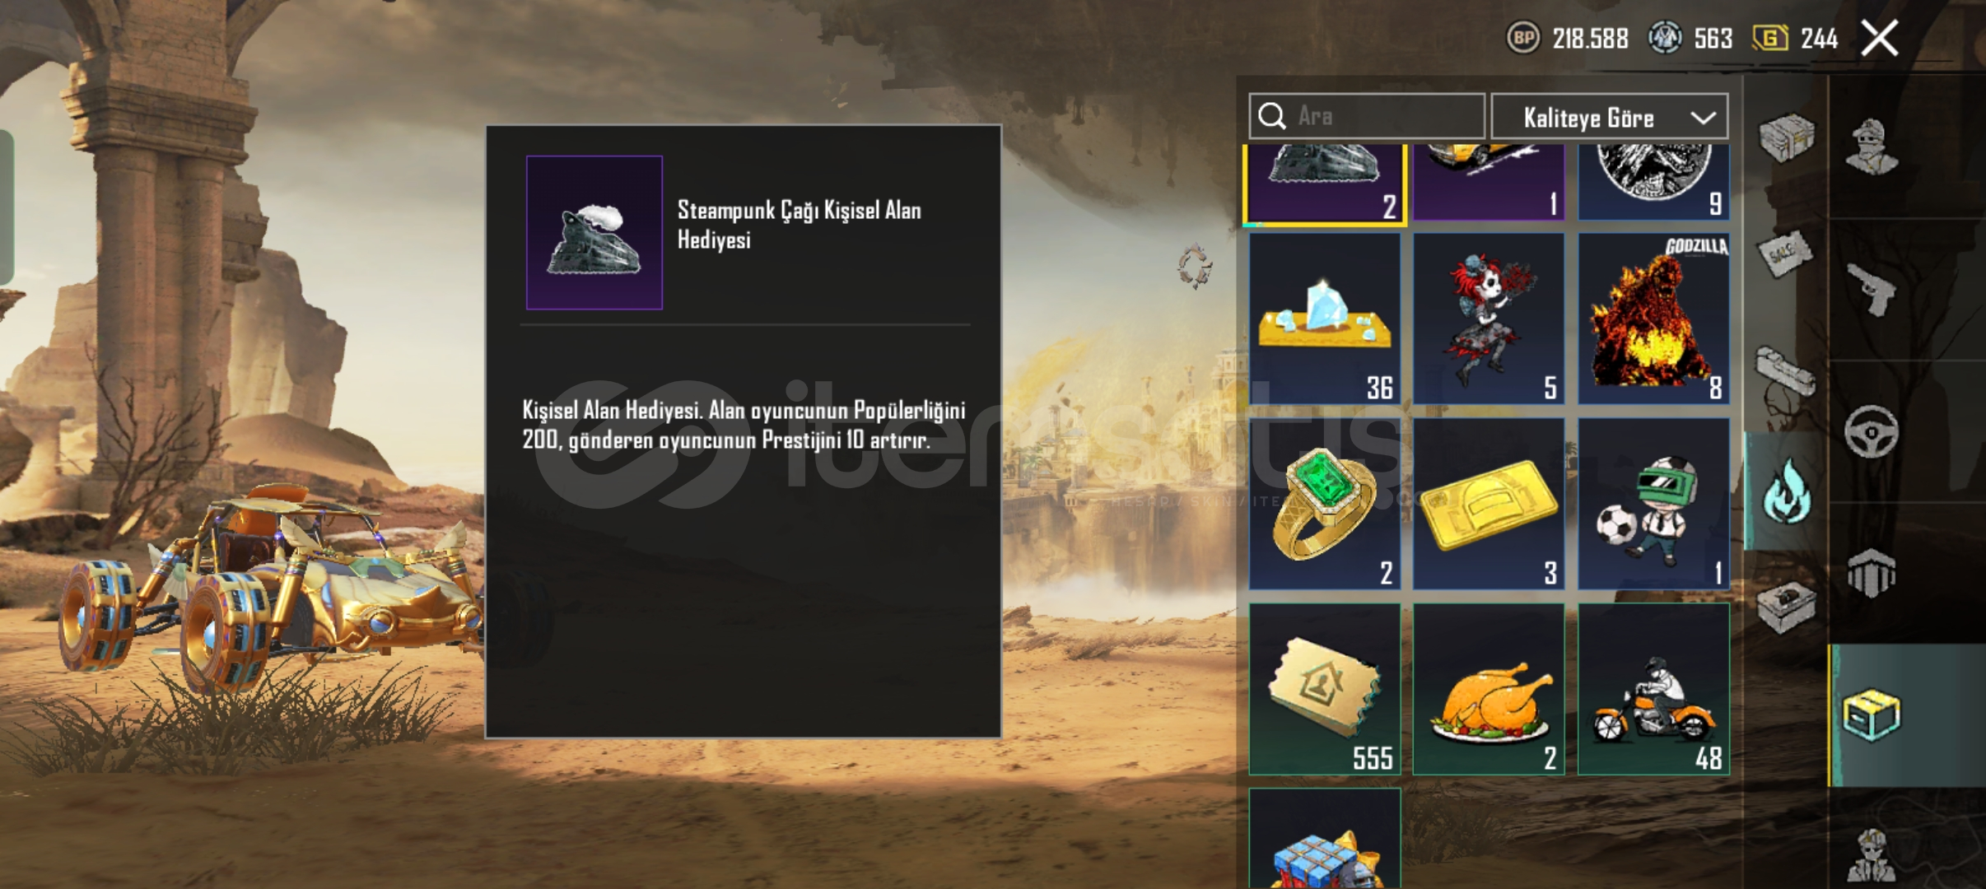Select the roast chicken gift item
This screenshot has height=889, width=1986.
click(x=1489, y=689)
